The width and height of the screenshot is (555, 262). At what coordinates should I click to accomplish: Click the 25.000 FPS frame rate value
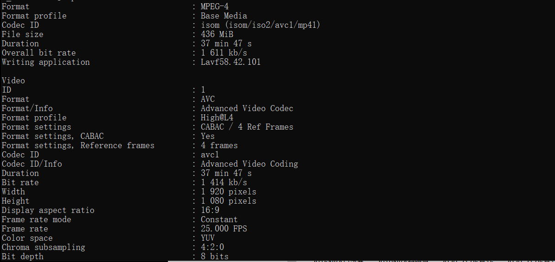point(224,229)
